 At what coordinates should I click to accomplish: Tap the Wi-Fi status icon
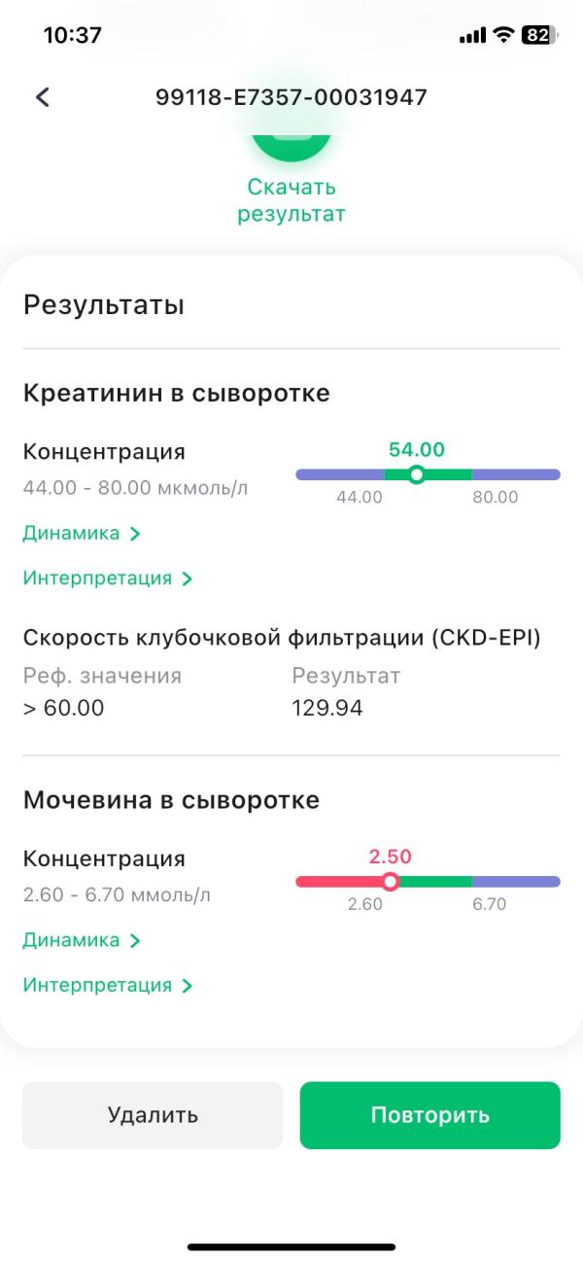click(x=502, y=35)
